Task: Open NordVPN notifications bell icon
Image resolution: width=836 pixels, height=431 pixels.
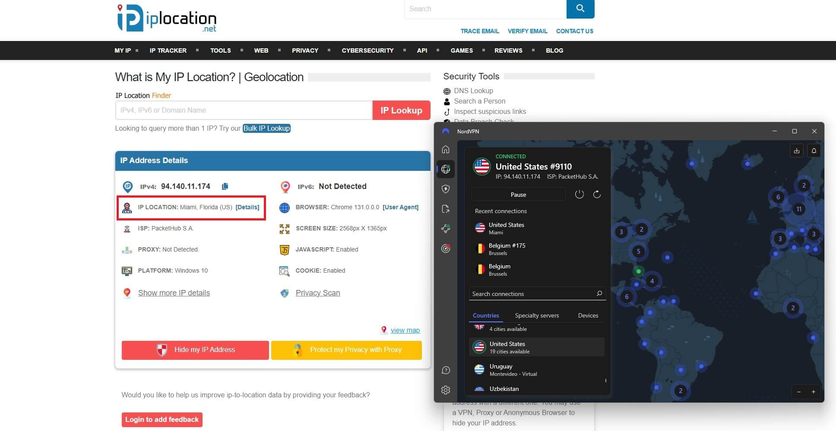Action: [x=814, y=151]
